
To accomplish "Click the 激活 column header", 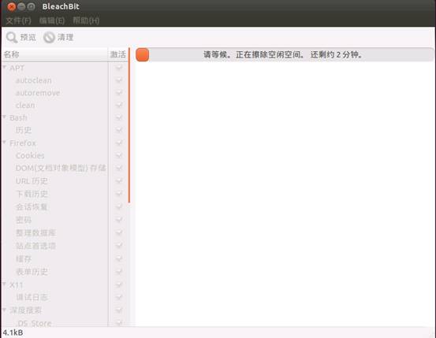I will (118, 54).
